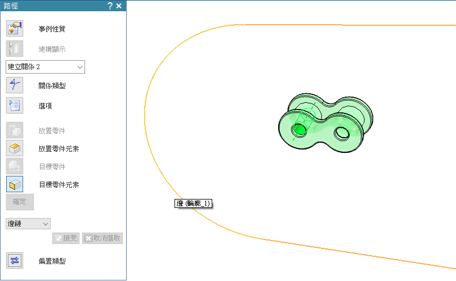The width and height of the screenshot is (456, 281).
Task: Click the 關係類型 label text
Action: coord(52,85)
